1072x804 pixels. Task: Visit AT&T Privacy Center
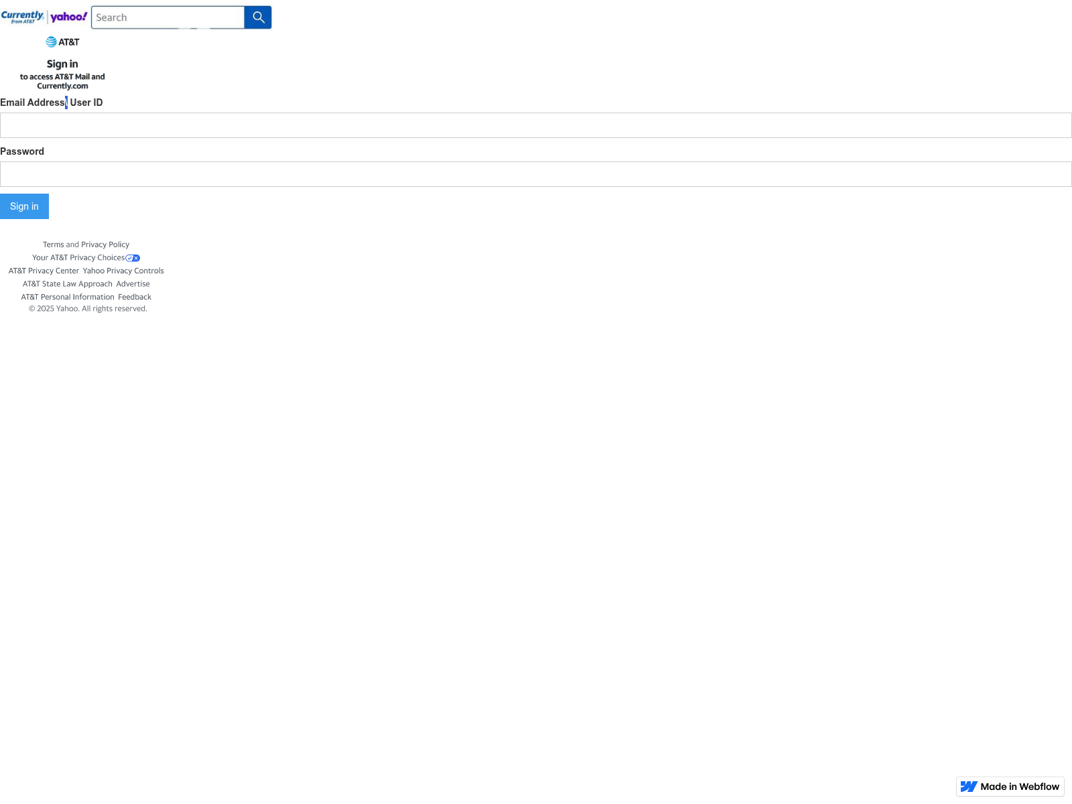coord(44,271)
